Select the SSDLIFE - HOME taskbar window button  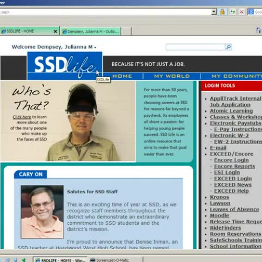(60, 260)
